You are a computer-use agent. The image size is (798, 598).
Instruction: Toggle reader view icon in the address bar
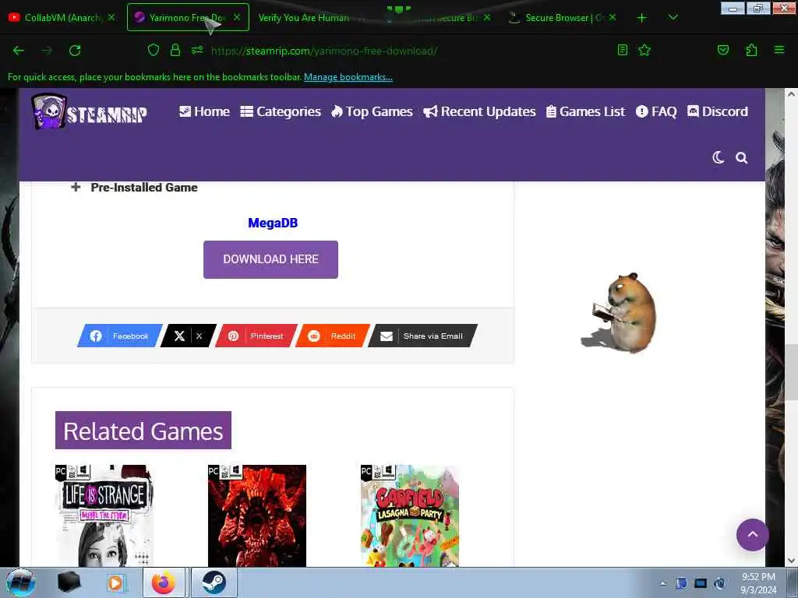[x=623, y=50]
